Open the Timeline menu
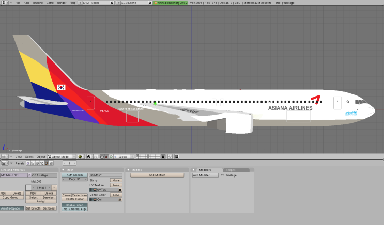384x225 pixels. pyautogui.click(x=37, y=3)
